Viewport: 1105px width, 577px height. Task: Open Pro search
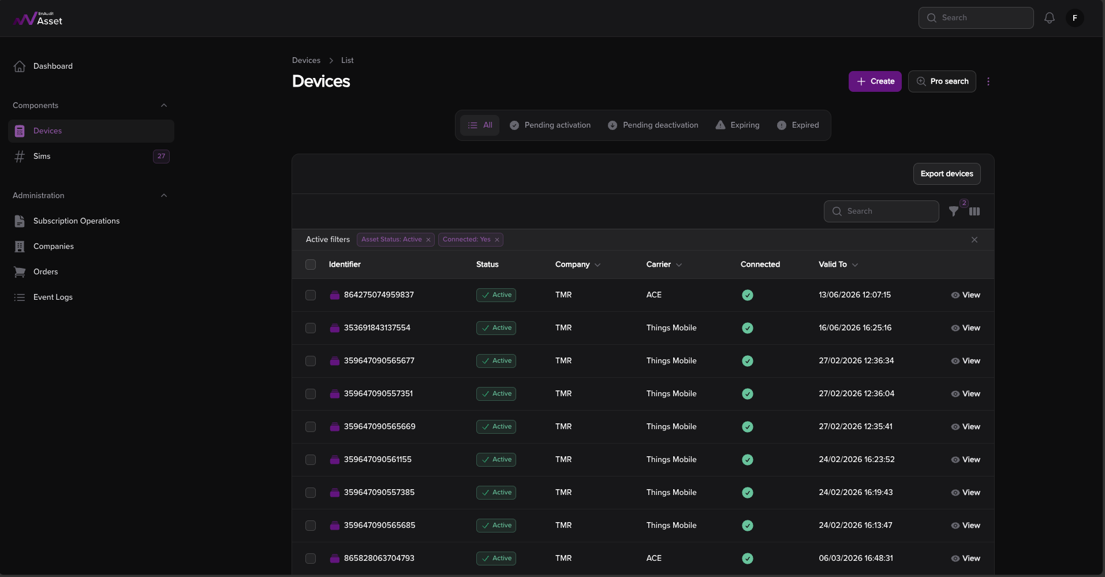pos(942,81)
